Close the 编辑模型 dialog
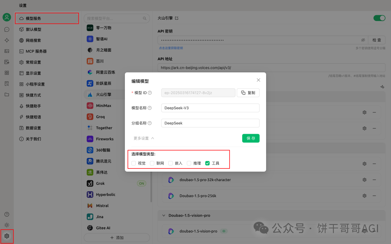 point(258,80)
